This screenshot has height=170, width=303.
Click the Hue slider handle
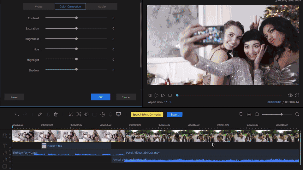(x=76, y=49)
